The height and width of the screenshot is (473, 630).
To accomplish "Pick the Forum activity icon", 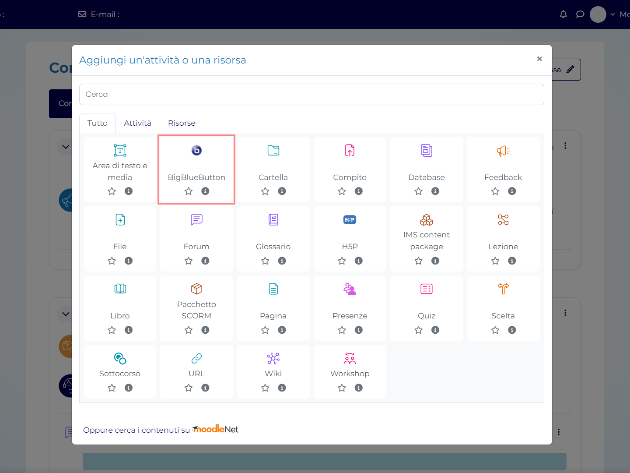I will click(x=196, y=220).
